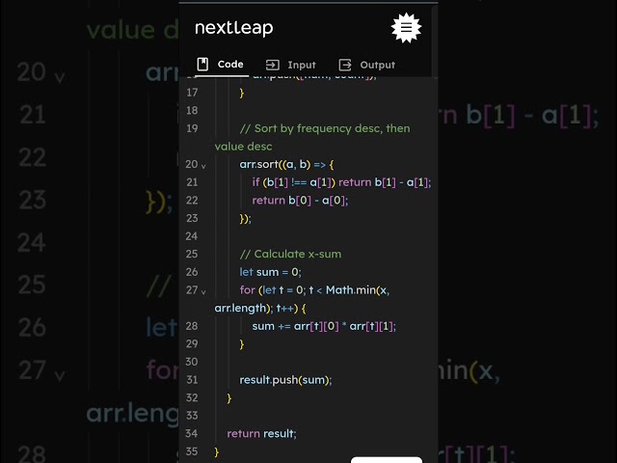
Task: Click line number 26 in the gutter
Action: [x=192, y=272]
